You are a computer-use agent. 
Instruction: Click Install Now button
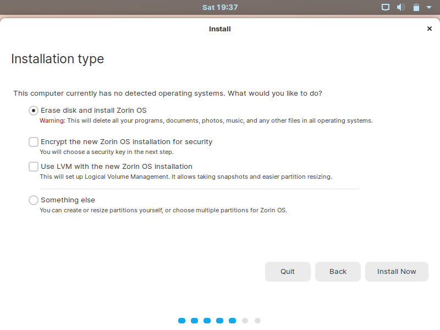click(x=397, y=272)
